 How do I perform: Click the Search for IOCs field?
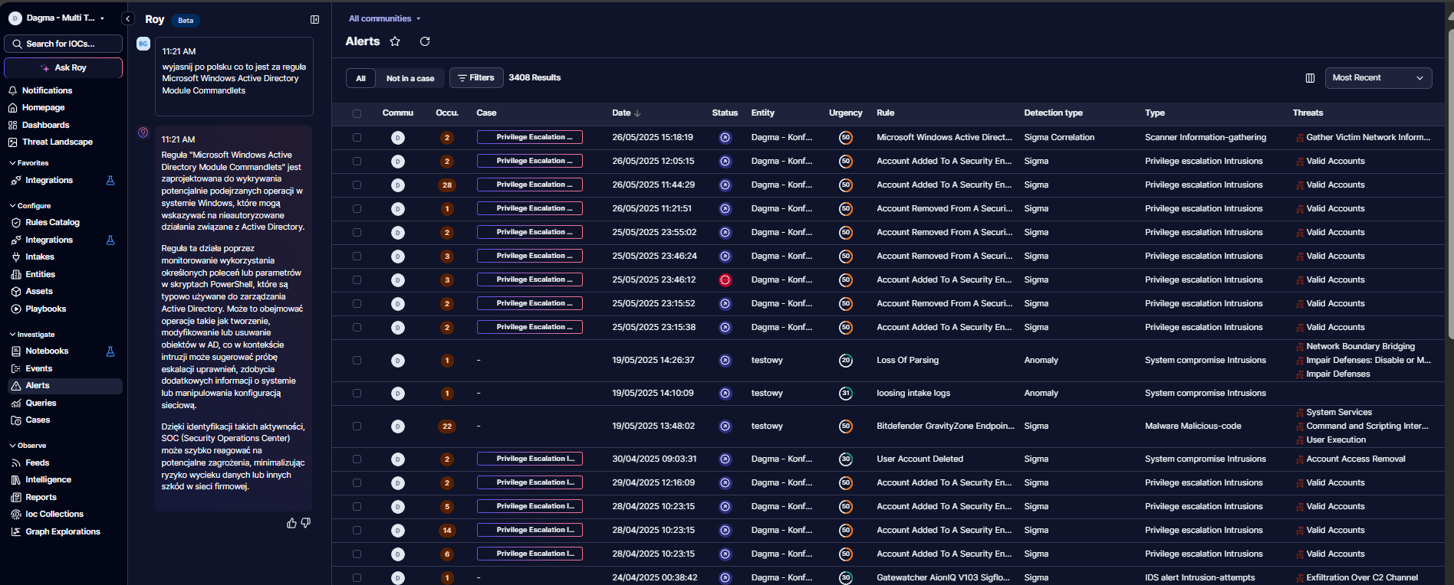click(63, 44)
